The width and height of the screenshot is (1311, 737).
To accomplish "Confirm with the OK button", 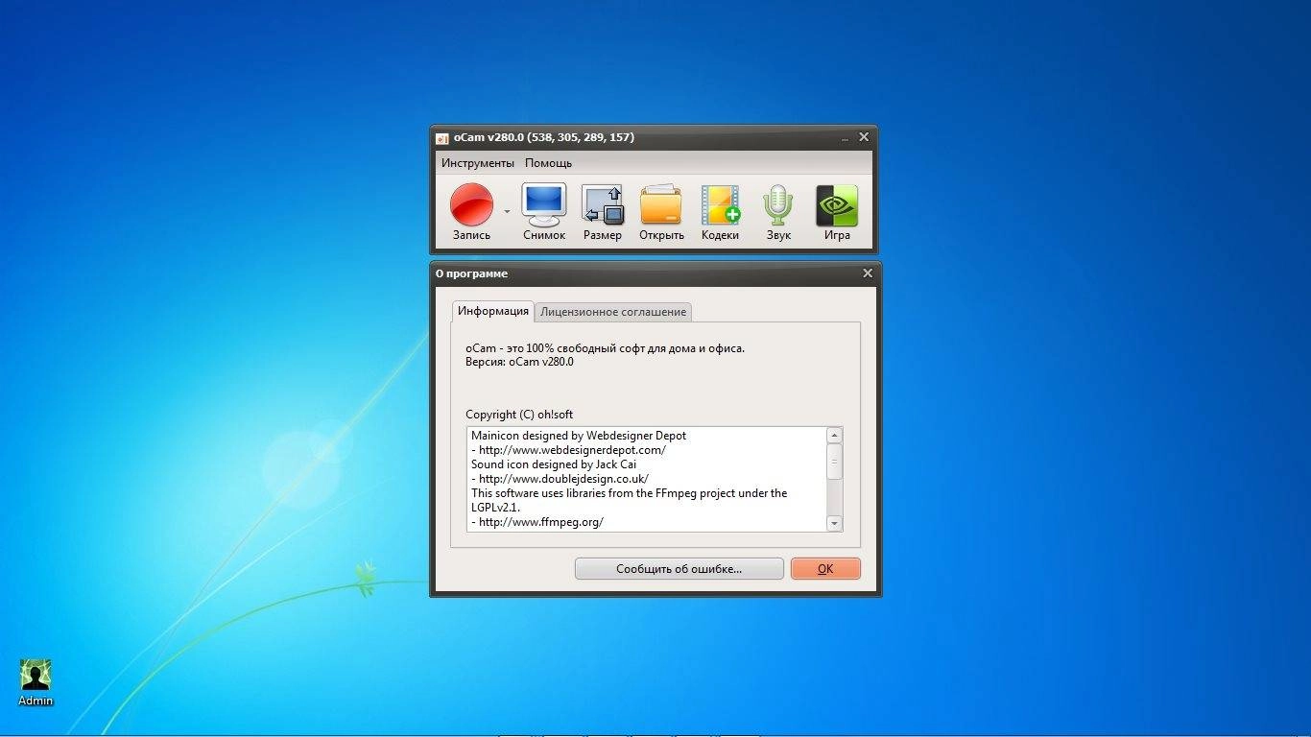I will 825,569.
